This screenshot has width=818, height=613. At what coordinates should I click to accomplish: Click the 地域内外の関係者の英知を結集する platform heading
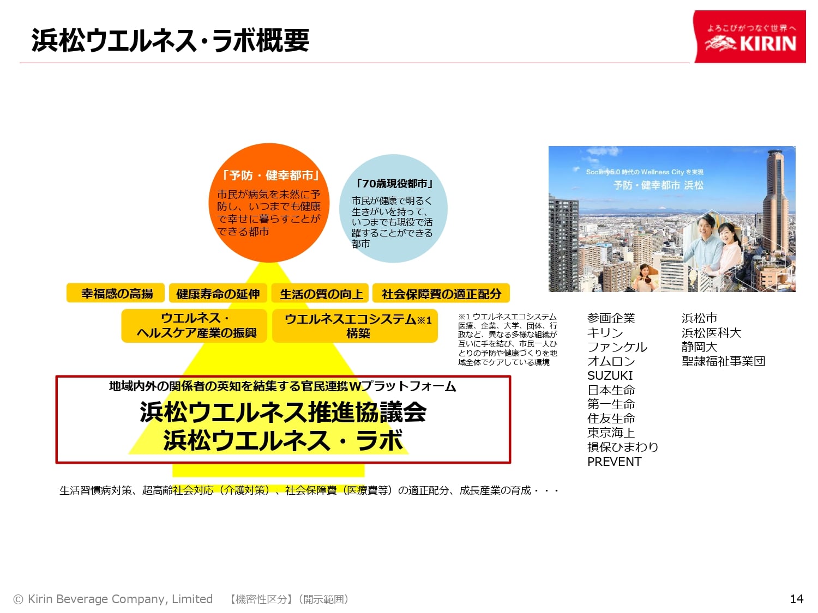tap(282, 386)
